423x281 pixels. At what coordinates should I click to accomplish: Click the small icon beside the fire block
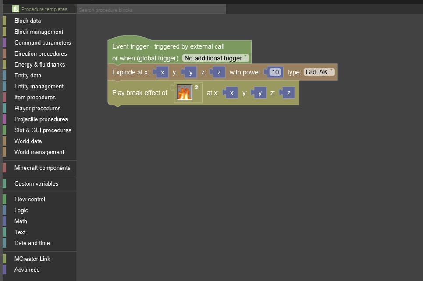coord(196,87)
